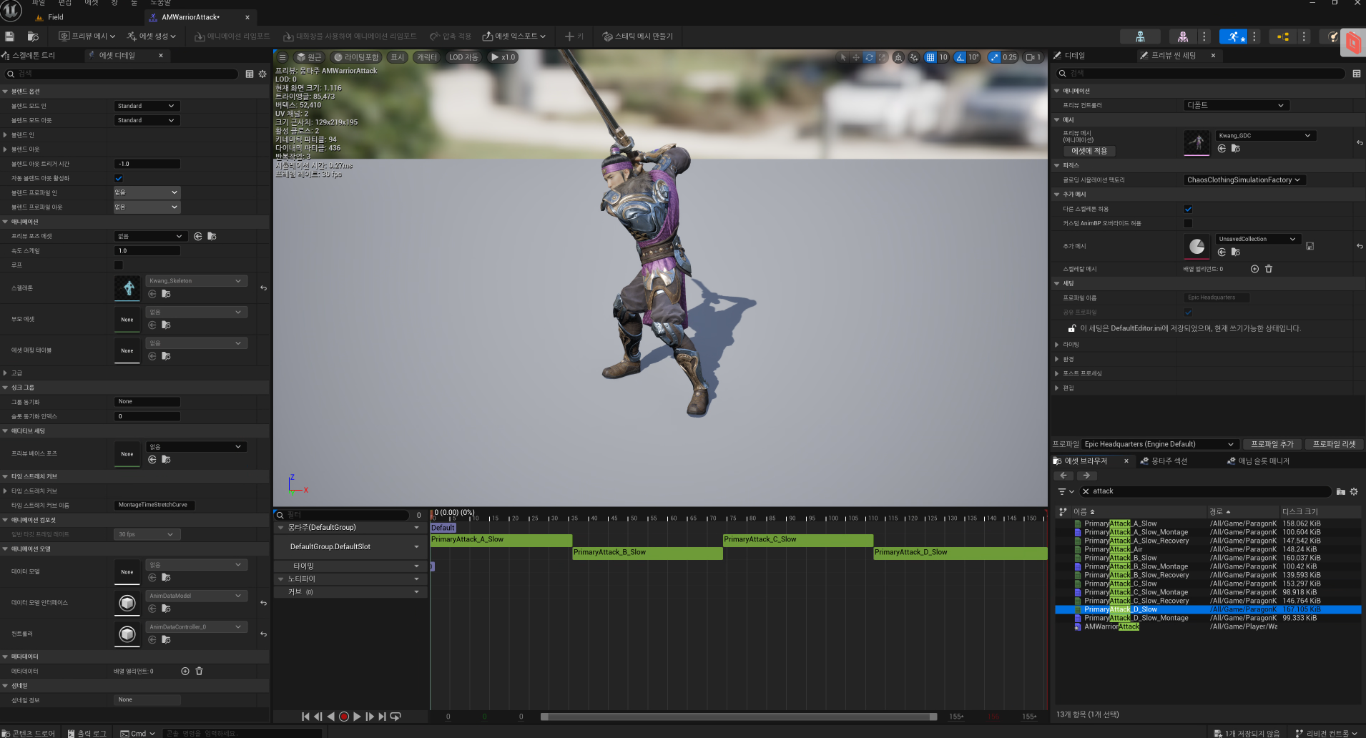Click the 스태틱 메시 만들기 button
The width and height of the screenshot is (1366, 738).
click(637, 36)
